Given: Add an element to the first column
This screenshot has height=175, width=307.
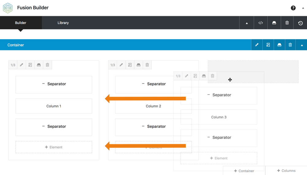Looking at the screenshot, I should point(54,147).
